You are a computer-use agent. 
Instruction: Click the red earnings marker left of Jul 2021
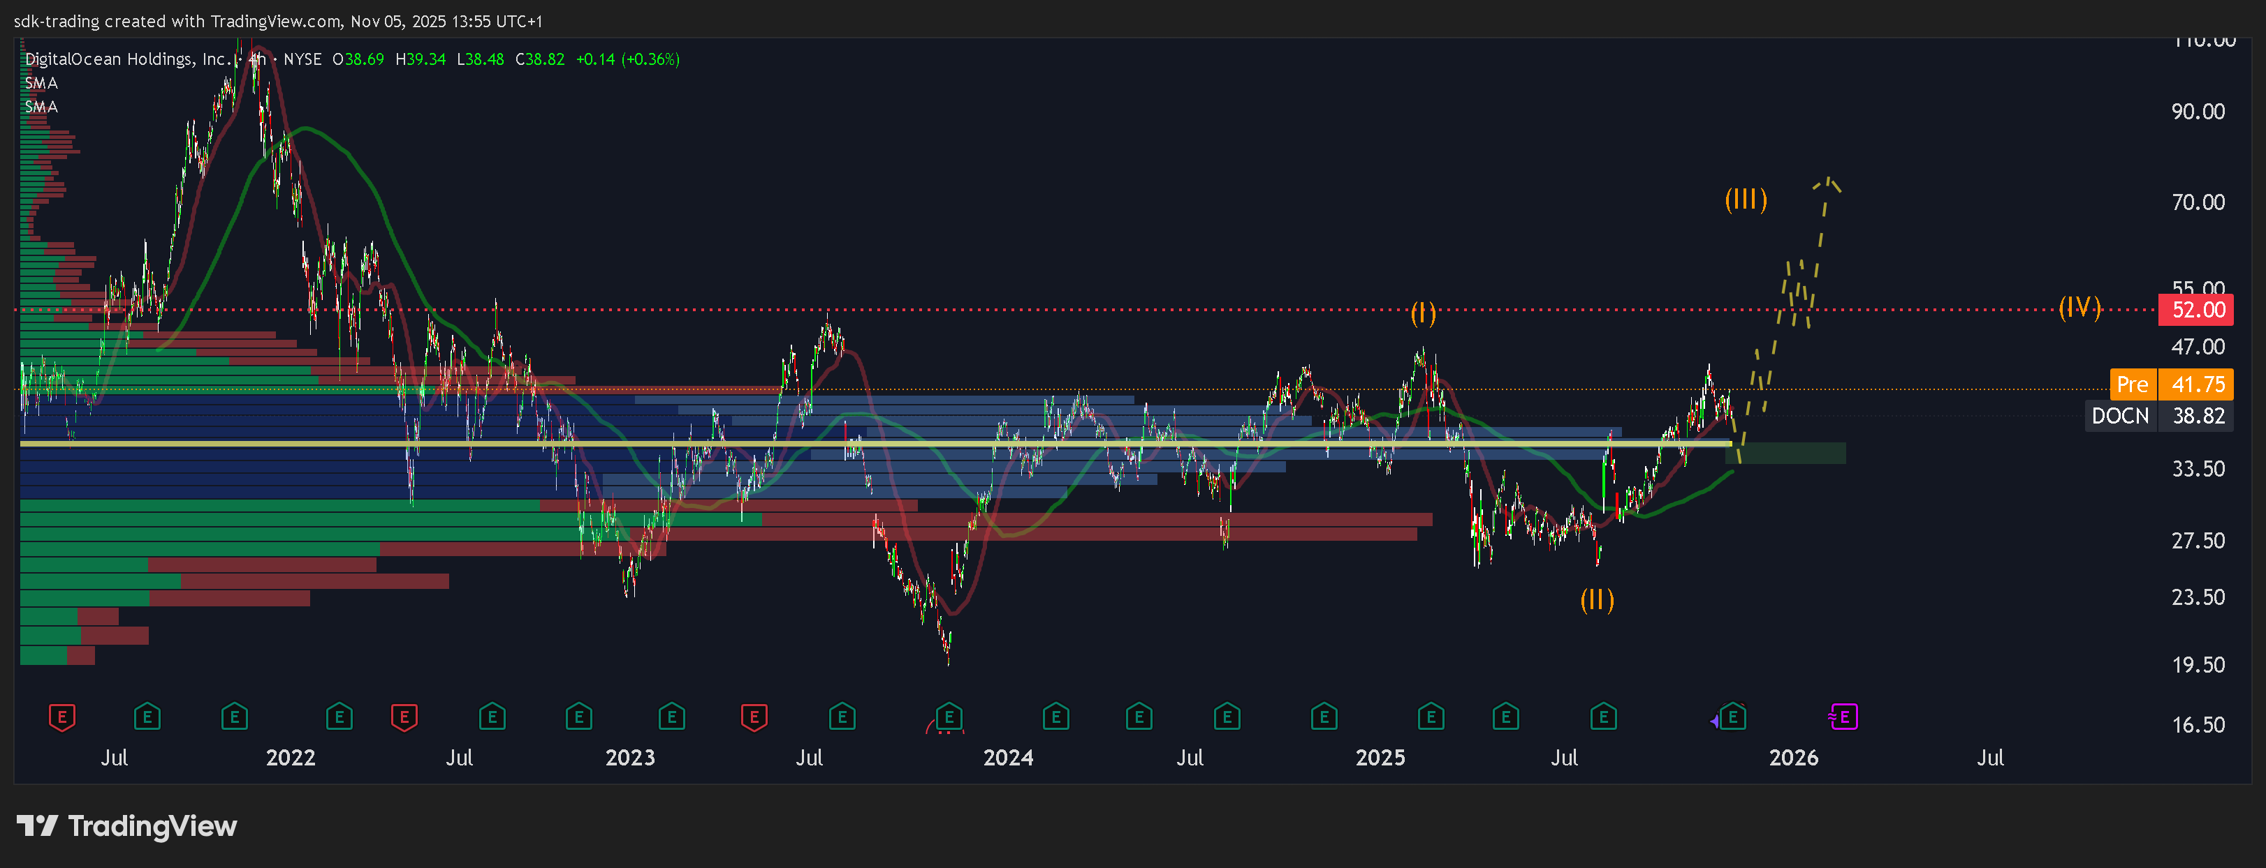(61, 718)
